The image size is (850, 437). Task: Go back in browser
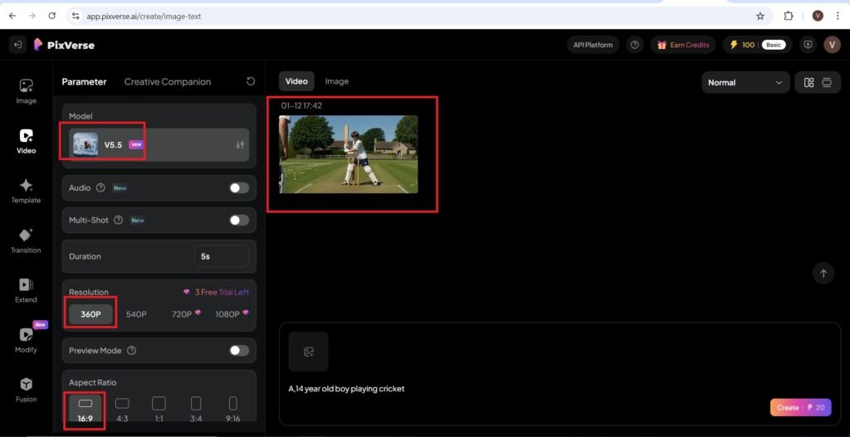click(x=12, y=17)
